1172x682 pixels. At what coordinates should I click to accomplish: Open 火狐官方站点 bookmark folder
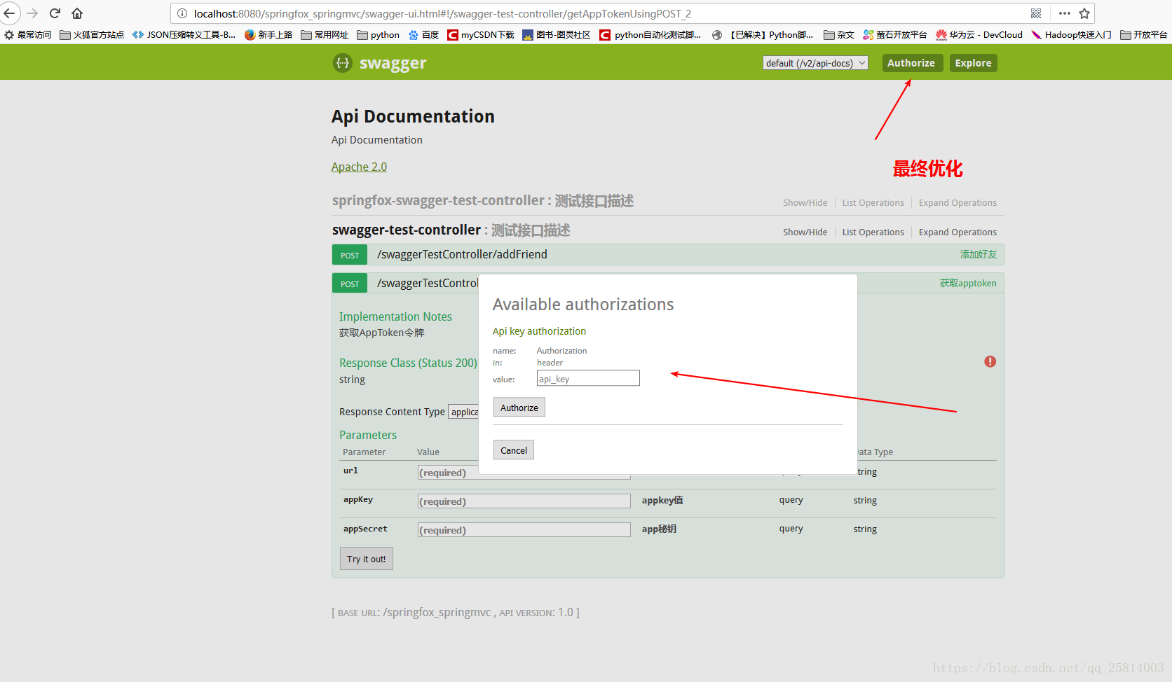coord(92,34)
